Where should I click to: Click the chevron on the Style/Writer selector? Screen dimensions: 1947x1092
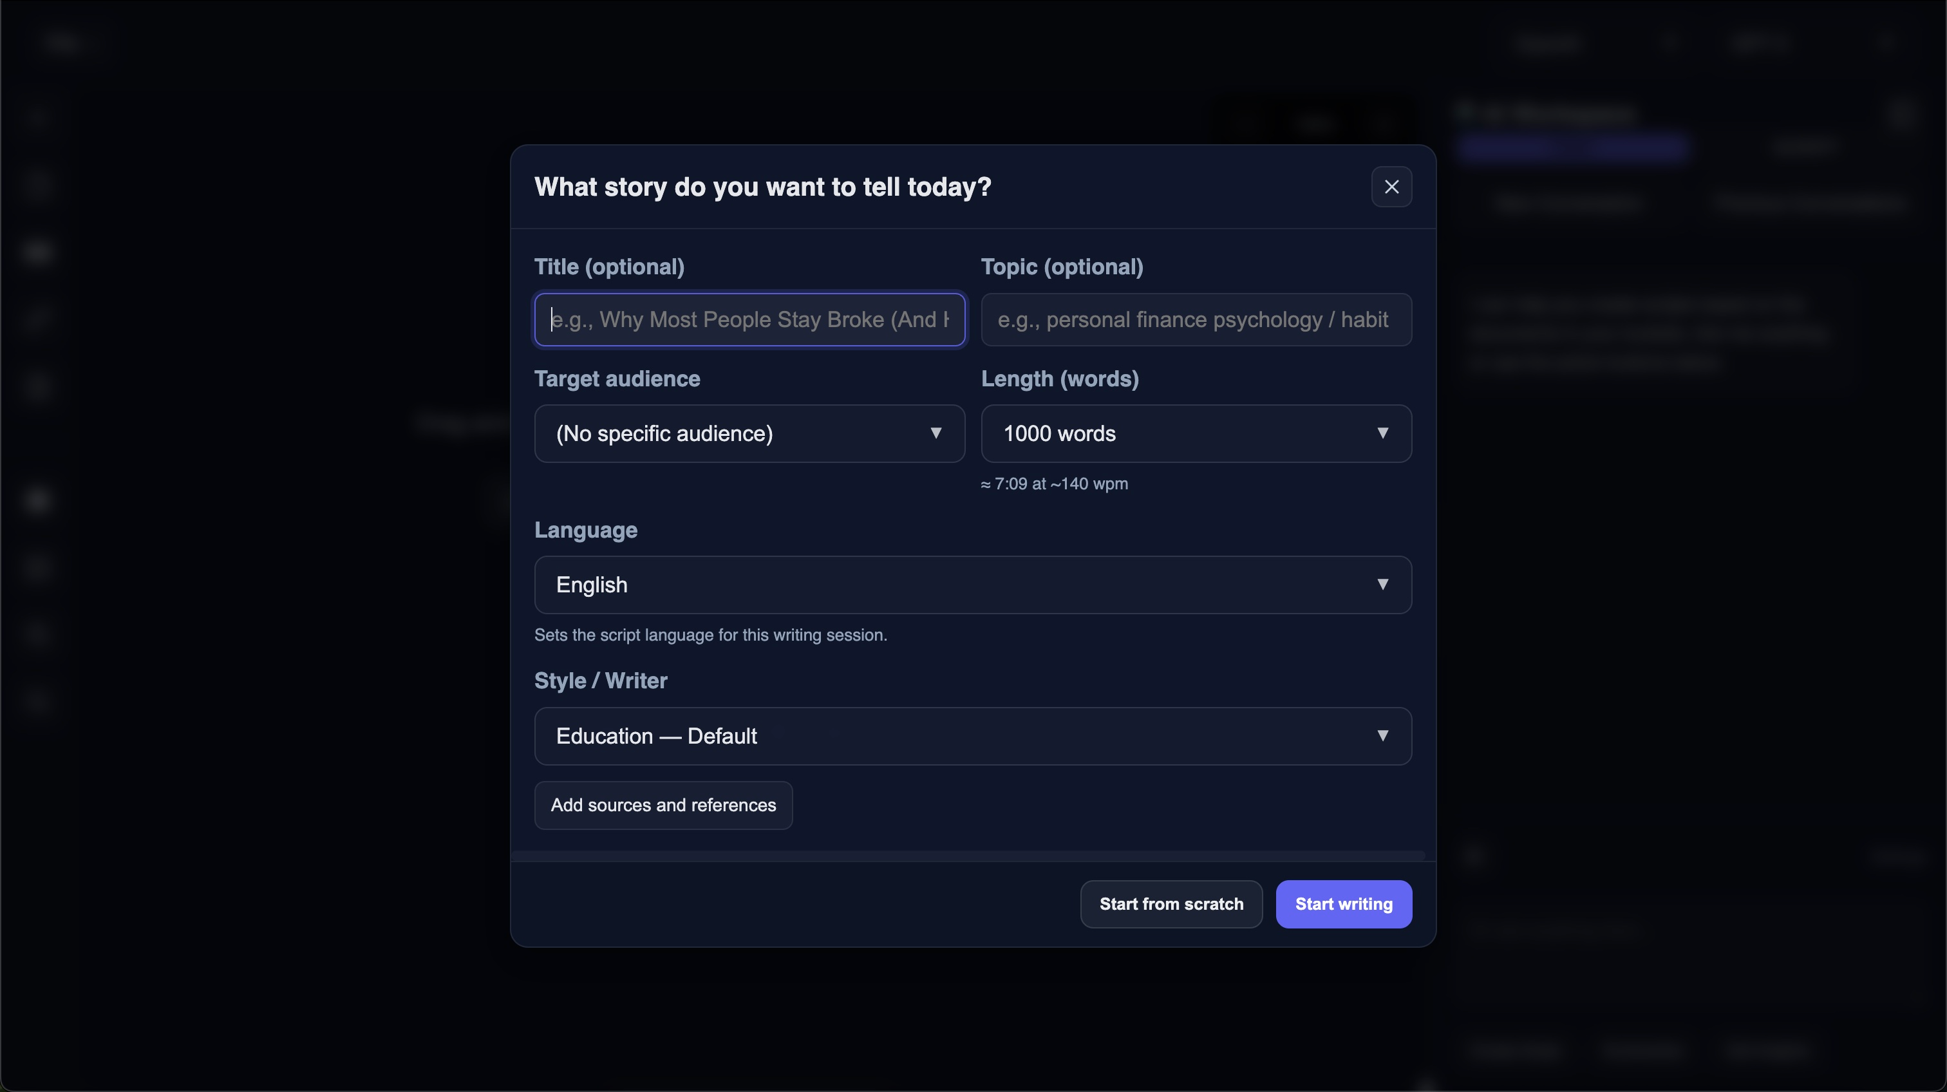pos(1384,735)
